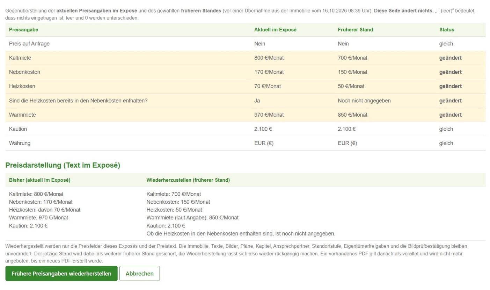490x290 pixels.
Task: Click the line "Kaltmiete: 800 €/Monat"
Action: tap(36, 194)
